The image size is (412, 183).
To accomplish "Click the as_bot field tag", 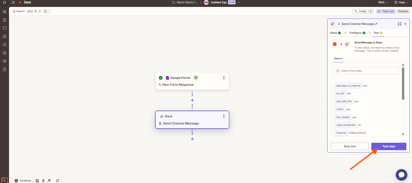I will point(340,93).
